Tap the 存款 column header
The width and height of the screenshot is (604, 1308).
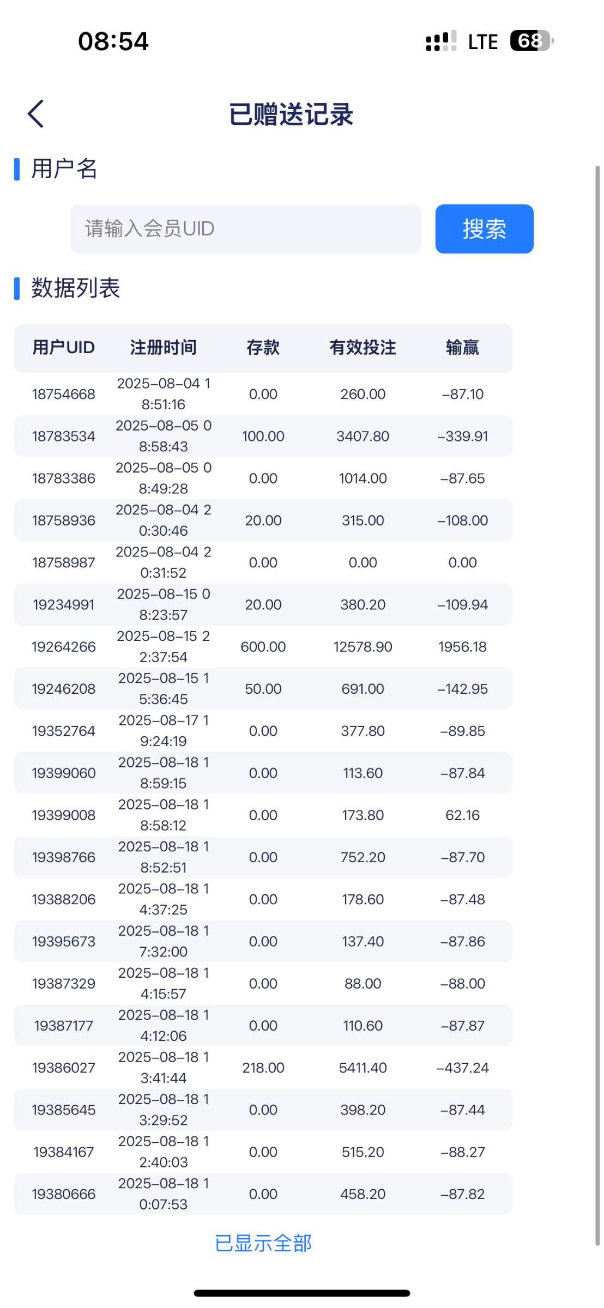[263, 348]
